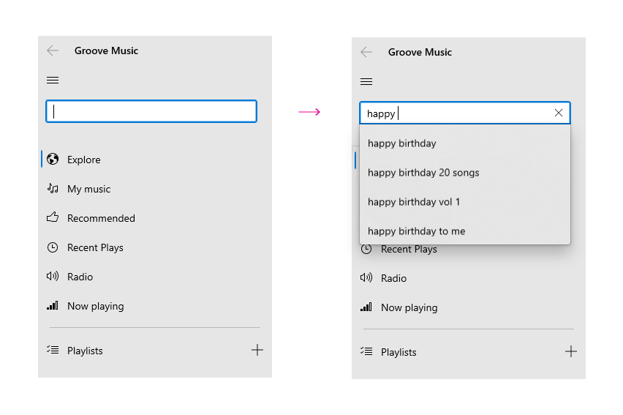The height and width of the screenshot is (415, 623).
Task: Open hamburger menu in right panel
Action: point(366,82)
